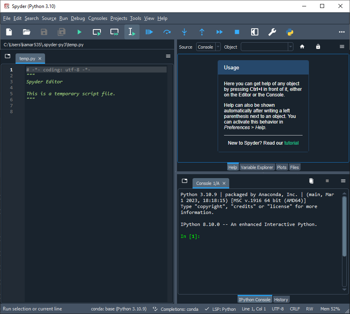Open the Edit menu
This screenshot has height=314, width=350.
18,18
